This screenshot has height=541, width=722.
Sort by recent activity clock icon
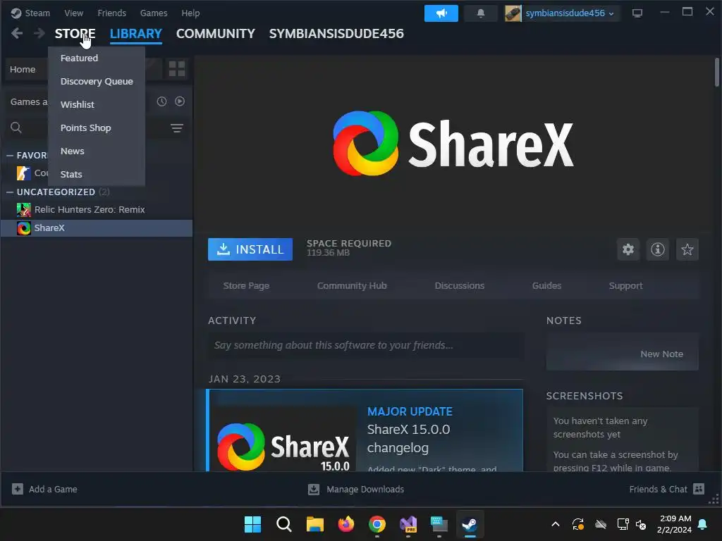pos(161,101)
